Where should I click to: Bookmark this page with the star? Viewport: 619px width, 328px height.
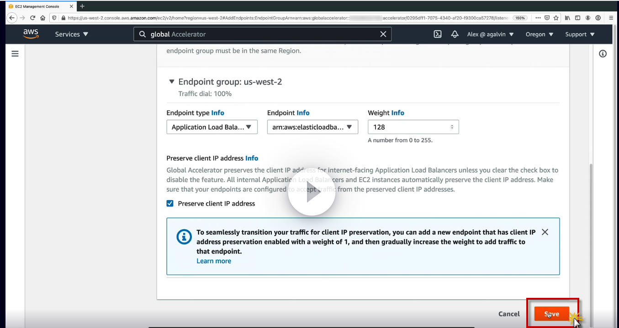click(556, 18)
